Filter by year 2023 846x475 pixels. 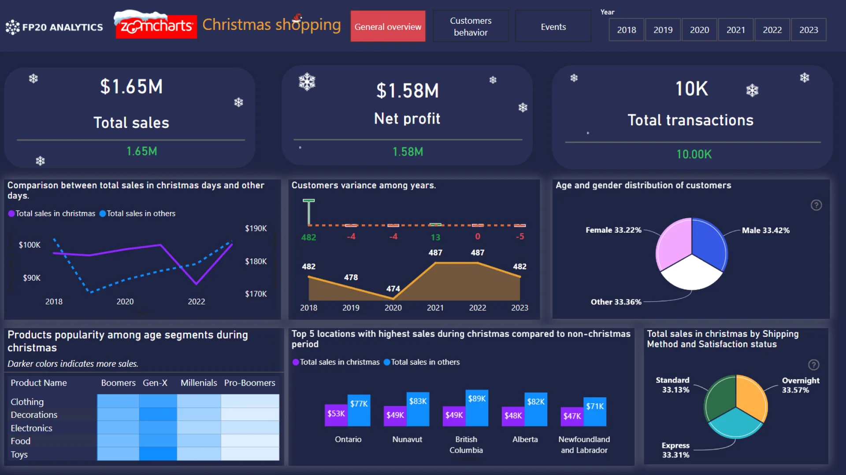(809, 29)
